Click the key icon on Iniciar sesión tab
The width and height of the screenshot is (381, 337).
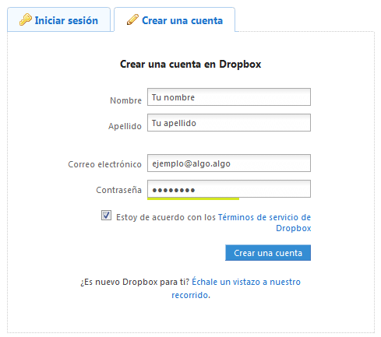(26, 19)
